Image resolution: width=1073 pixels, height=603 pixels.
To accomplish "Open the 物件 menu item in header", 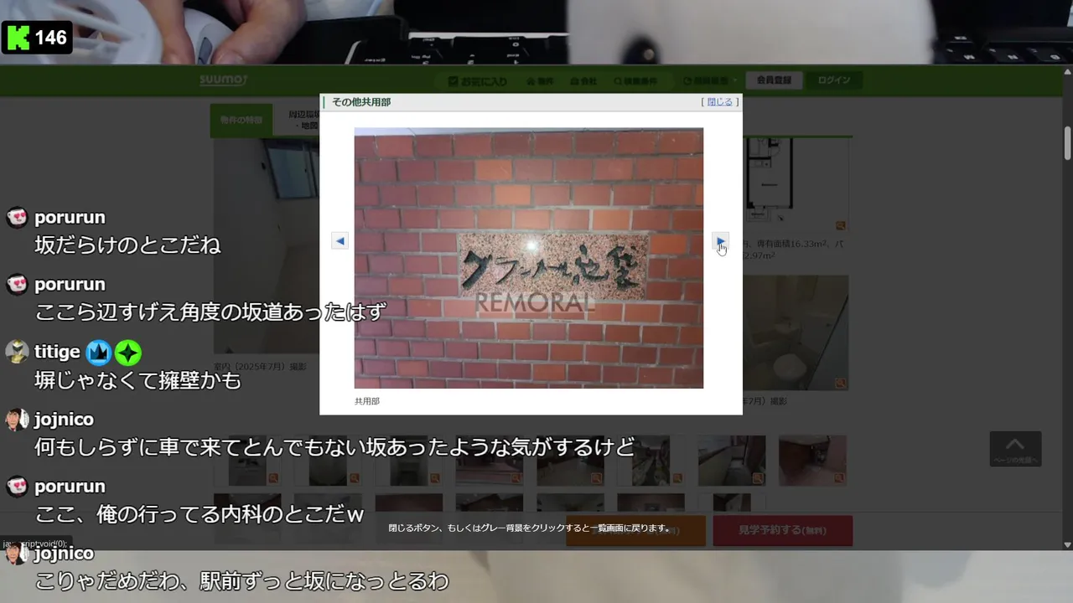I will (541, 81).
